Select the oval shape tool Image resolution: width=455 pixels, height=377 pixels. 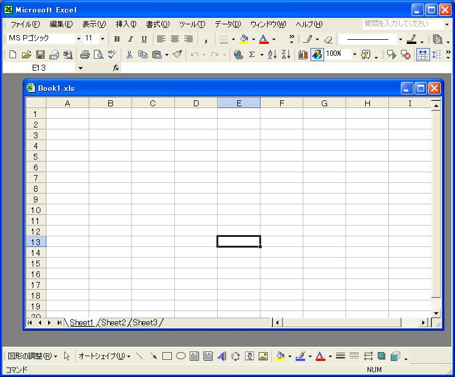click(181, 356)
